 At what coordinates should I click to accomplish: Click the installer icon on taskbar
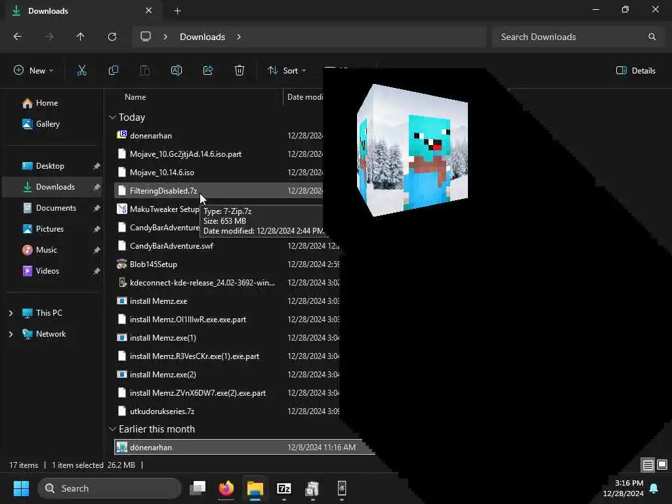click(x=312, y=488)
